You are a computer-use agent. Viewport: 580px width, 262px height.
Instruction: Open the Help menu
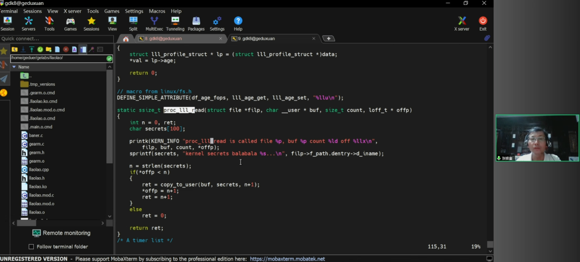pos(176,11)
